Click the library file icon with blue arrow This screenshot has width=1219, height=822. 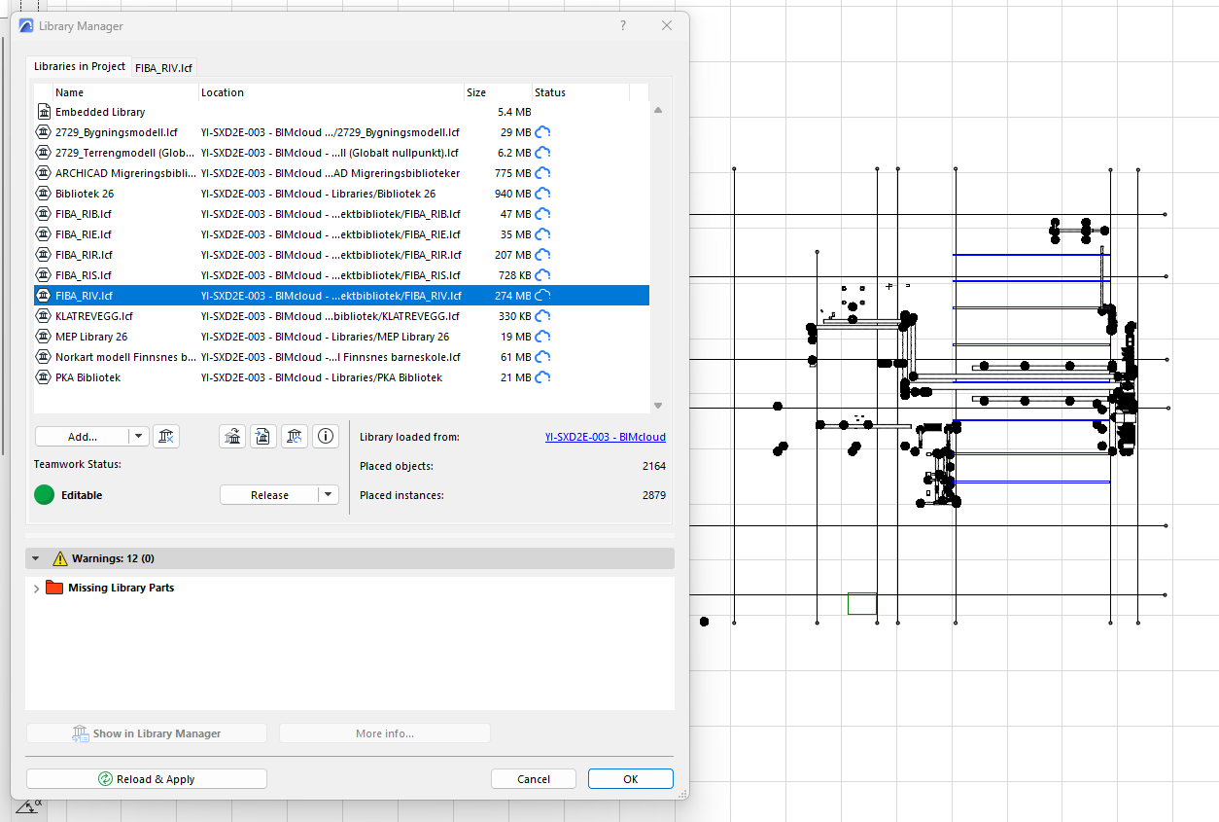(263, 437)
